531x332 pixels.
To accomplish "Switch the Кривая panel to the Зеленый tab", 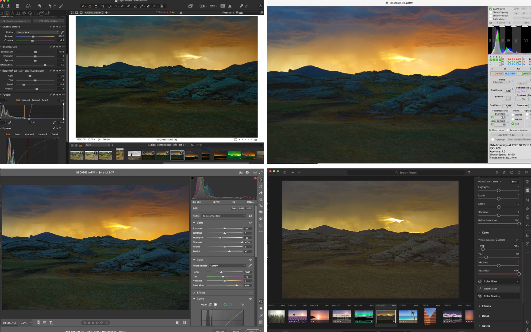I will pyautogui.click(x=42, y=134).
